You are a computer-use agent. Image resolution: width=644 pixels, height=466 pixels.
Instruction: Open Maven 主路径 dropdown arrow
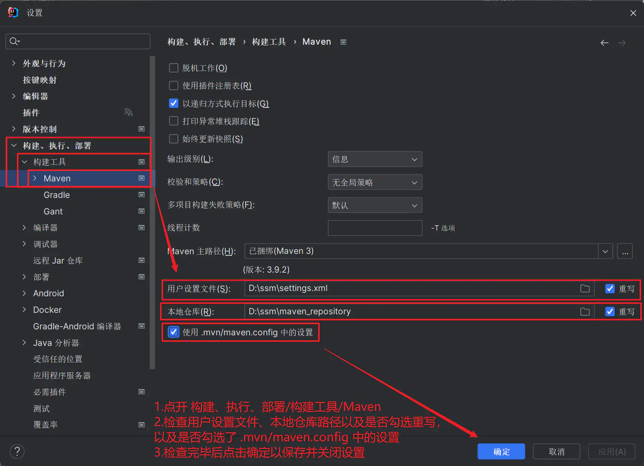click(x=605, y=251)
